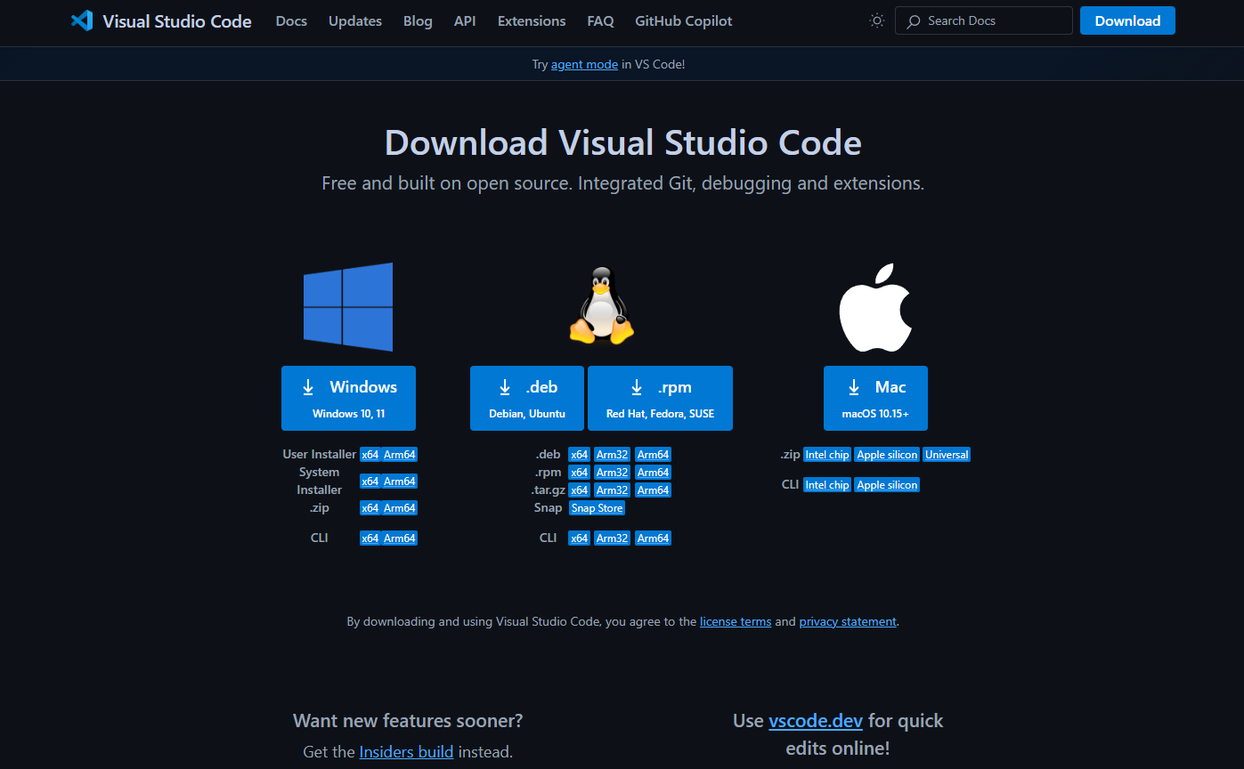Select Linux .tar.gz Arm64

653,490
